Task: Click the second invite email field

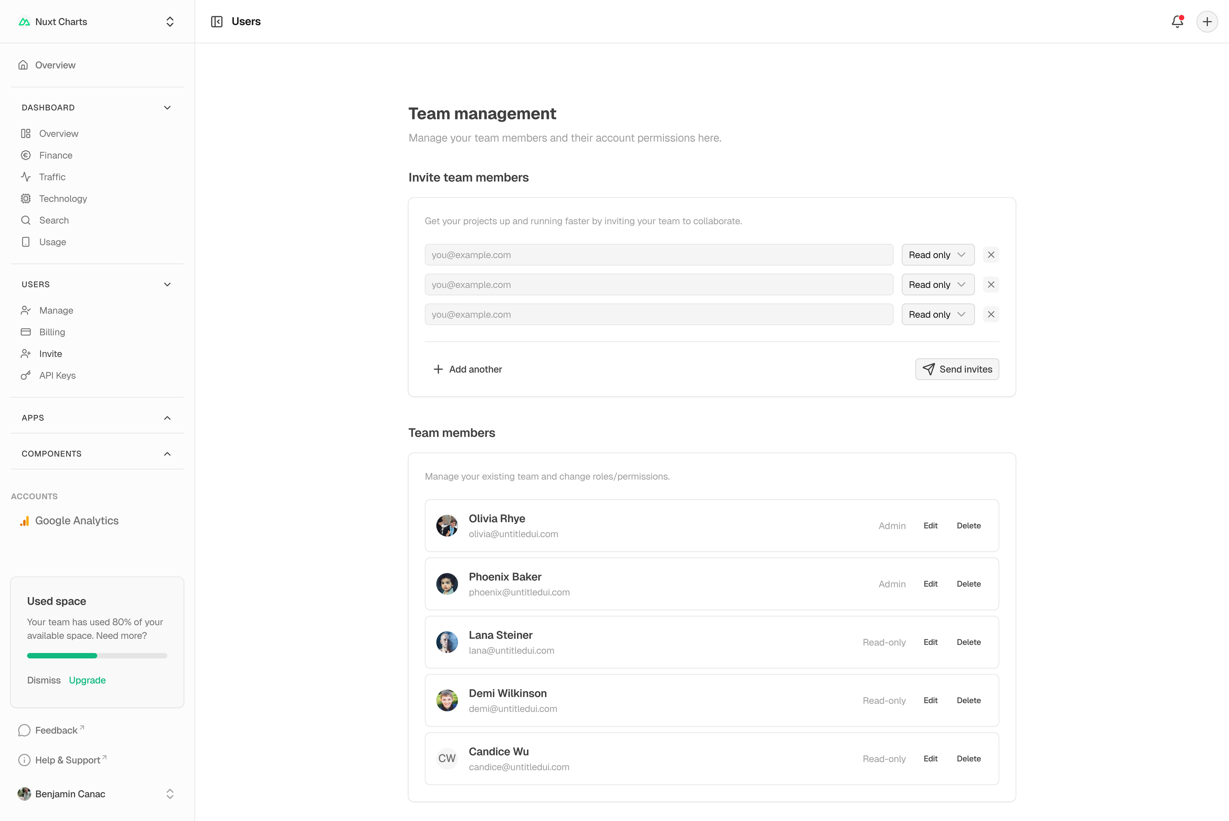Action: [658, 285]
